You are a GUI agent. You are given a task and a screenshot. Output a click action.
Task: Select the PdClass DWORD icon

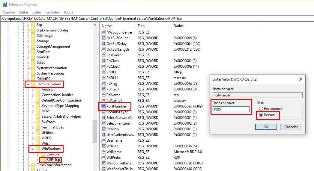[x=103, y=60]
